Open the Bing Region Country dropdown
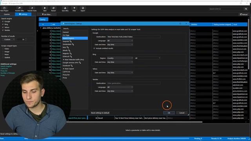 tap(120, 58)
